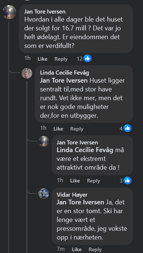Open Jan Tore Iversen's avatar on his reply

[x=44, y=141]
